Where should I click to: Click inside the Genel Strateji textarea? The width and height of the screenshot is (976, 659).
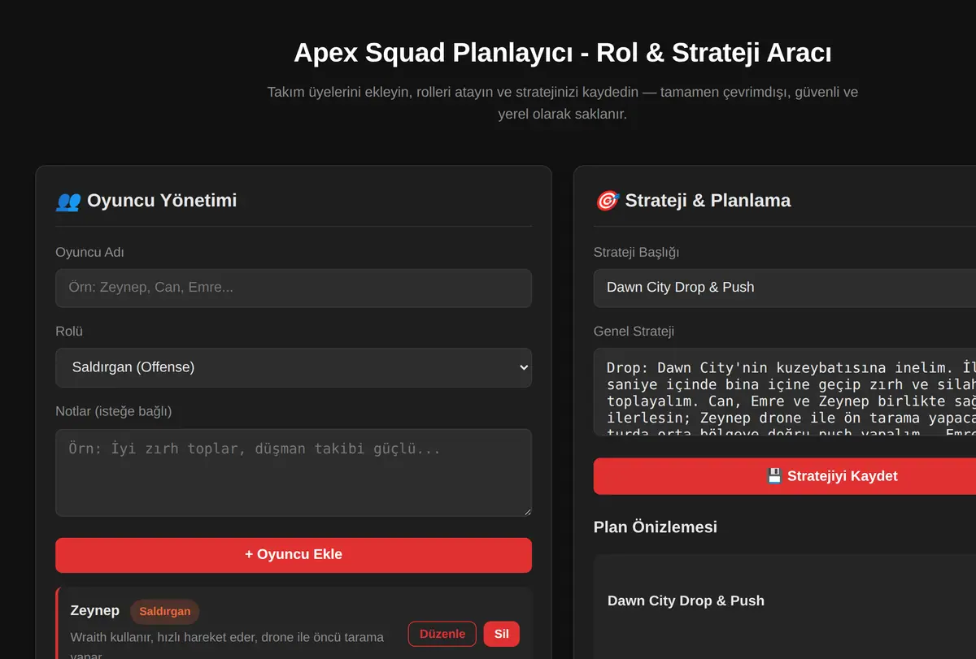coord(785,392)
